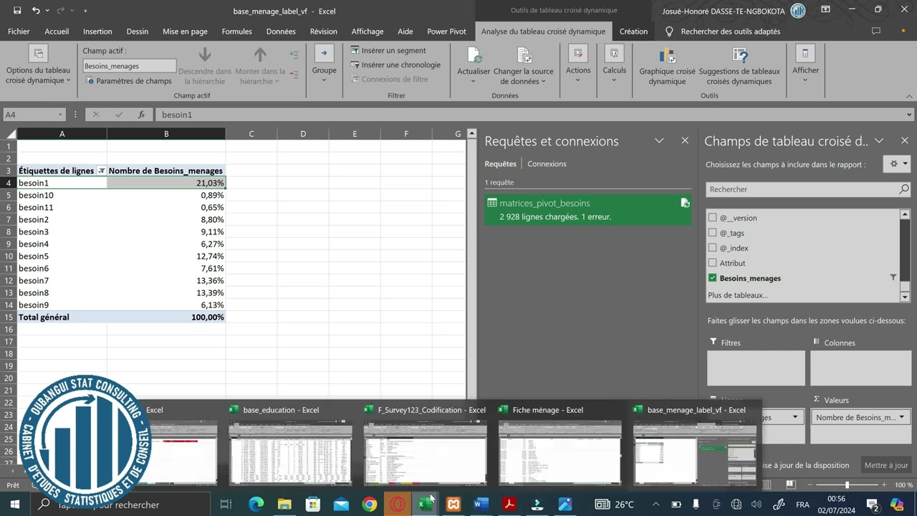Click Changer la source de données icon
917x516 pixels.
click(524, 56)
